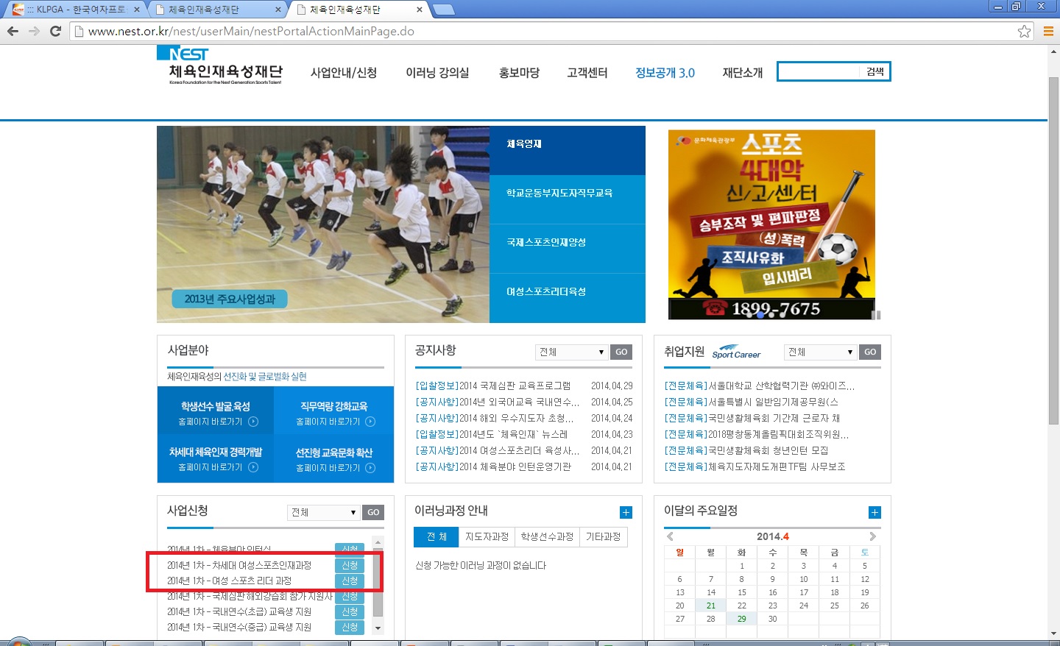Click the GO button in 취업지원

pyautogui.click(x=870, y=352)
